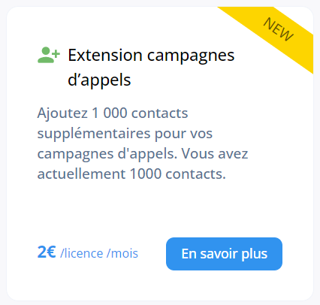Click the Ajoutez 1 000 contacts line
Viewport: 320px width, 305px height.
click(113, 113)
